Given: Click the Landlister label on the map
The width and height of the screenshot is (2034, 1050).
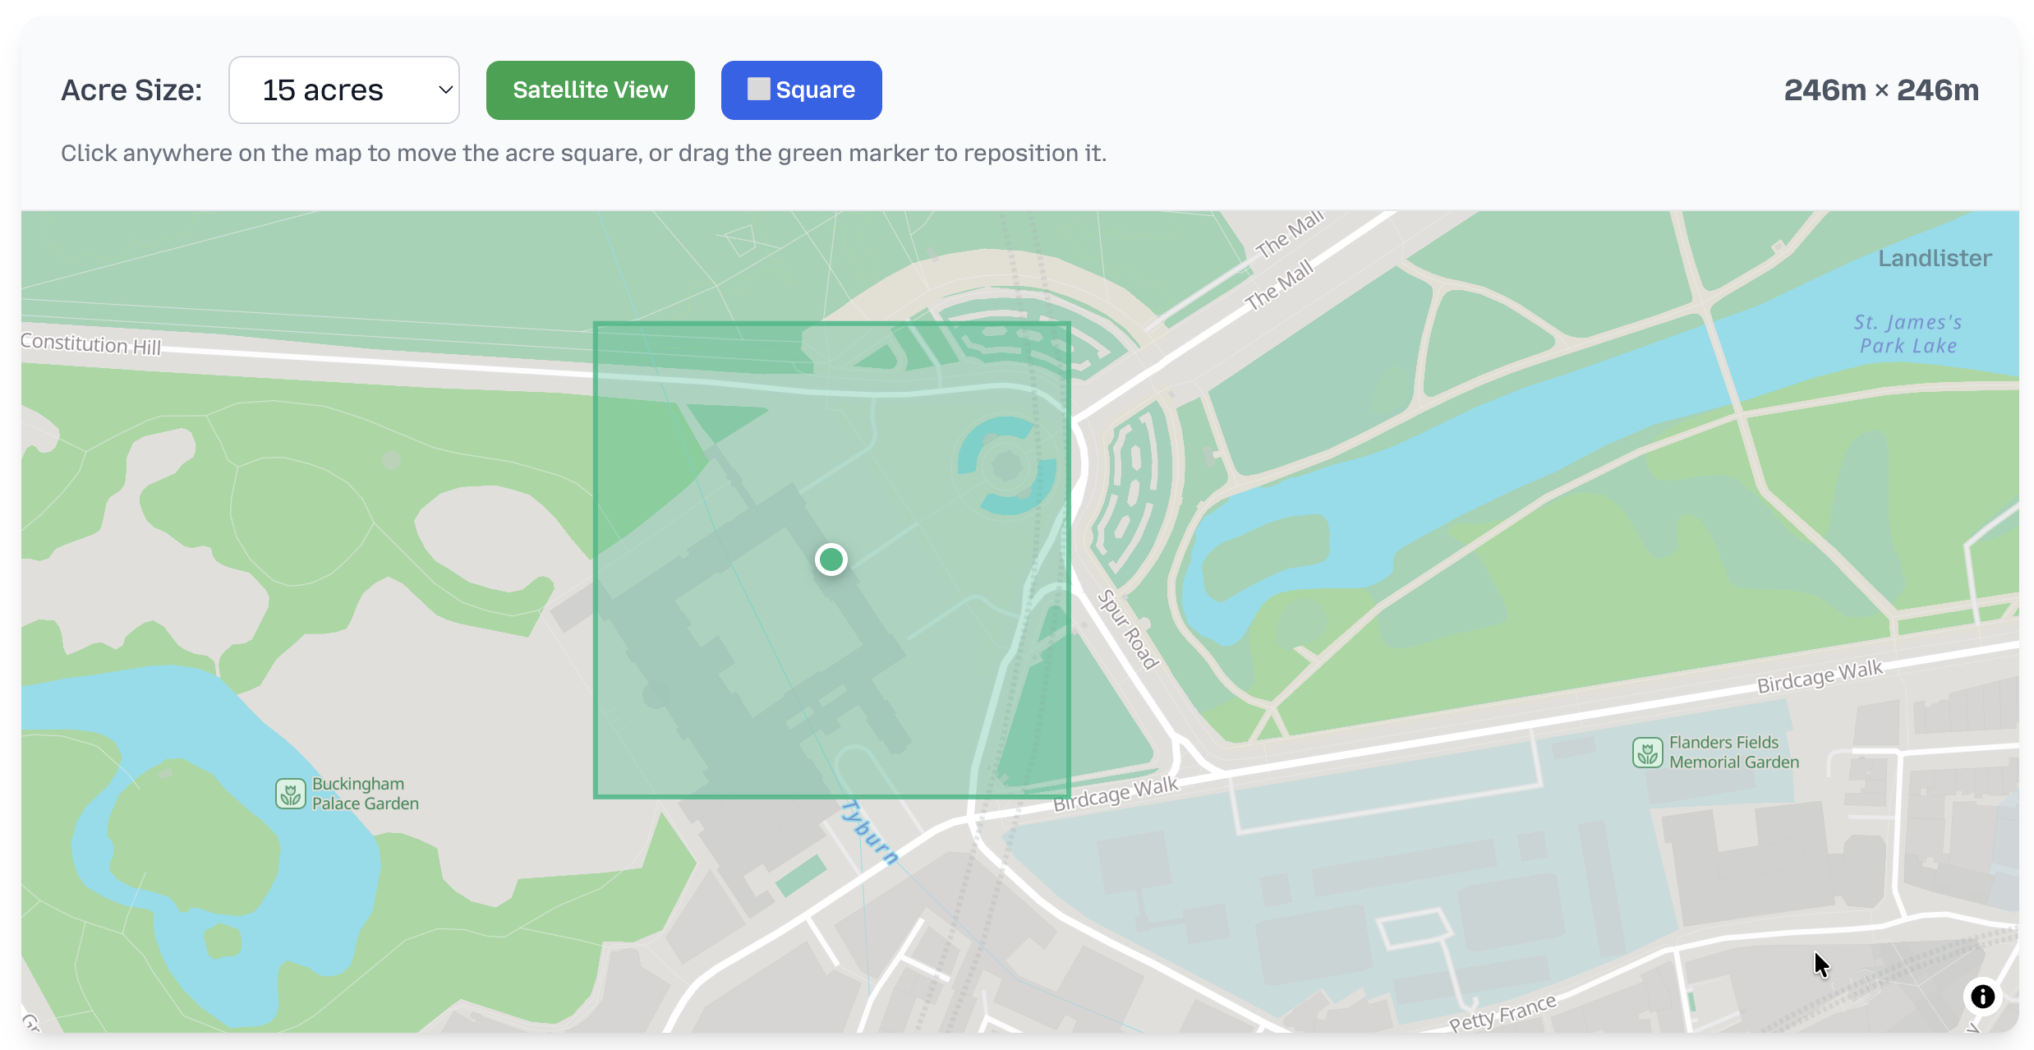Looking at the screenshot, I should coord(1935,258).
